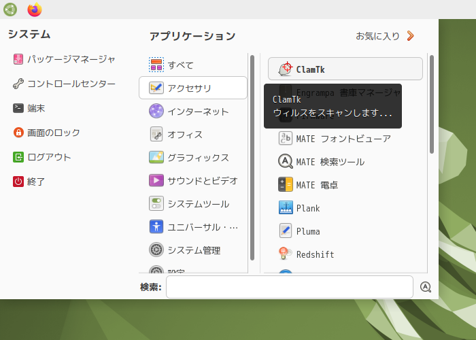Open Plank application label
Screen dimensions: 476x340
coord(308,208)
